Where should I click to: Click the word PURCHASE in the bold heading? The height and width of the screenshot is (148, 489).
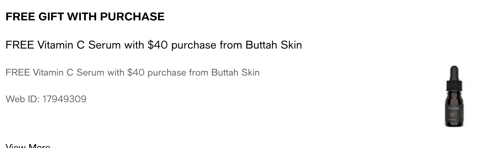click(132, 17)
